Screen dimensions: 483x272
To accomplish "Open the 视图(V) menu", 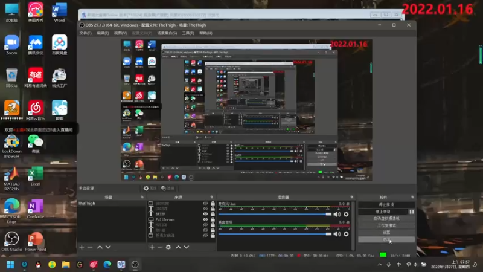I will [x=120, y=33].
